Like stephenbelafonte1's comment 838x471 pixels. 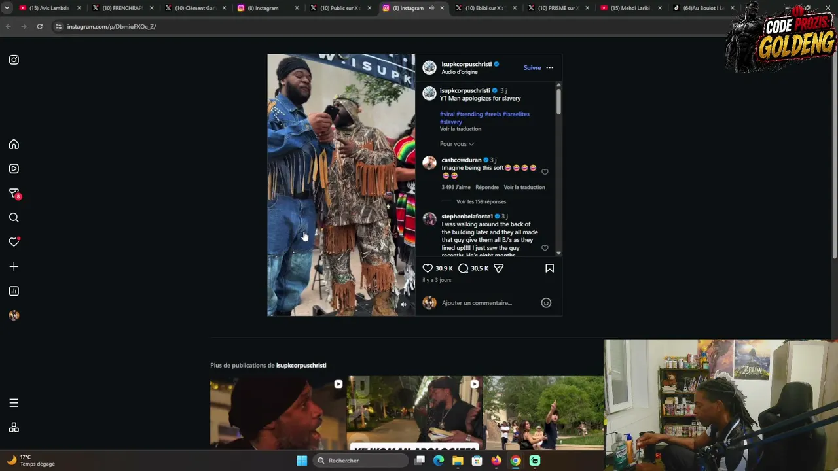(x=545, y=248)
